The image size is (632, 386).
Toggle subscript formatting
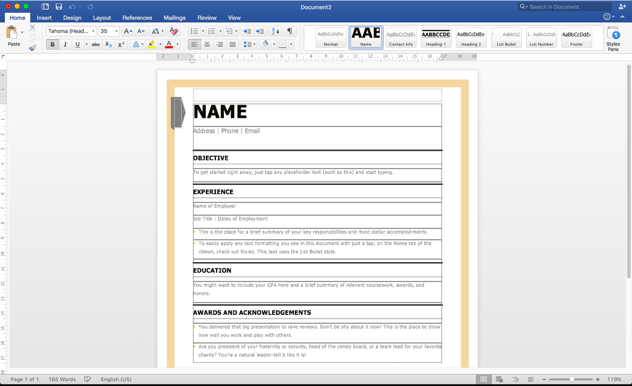[x=108, y=44]
